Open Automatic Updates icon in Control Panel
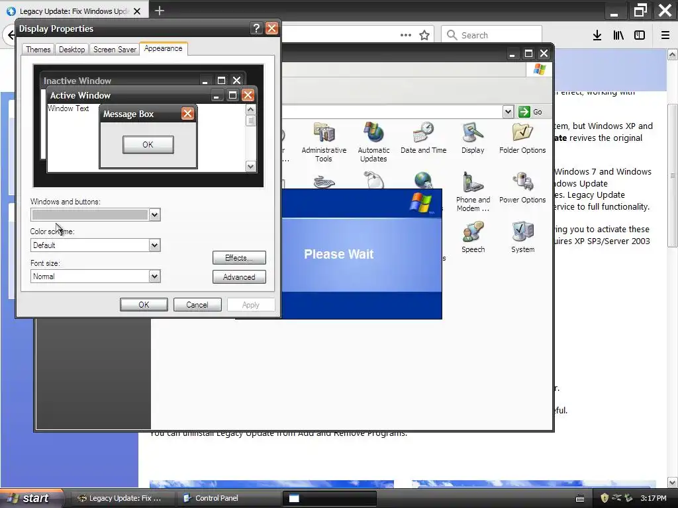The height and width of the screenshot is (508, 678). [373, 142]
